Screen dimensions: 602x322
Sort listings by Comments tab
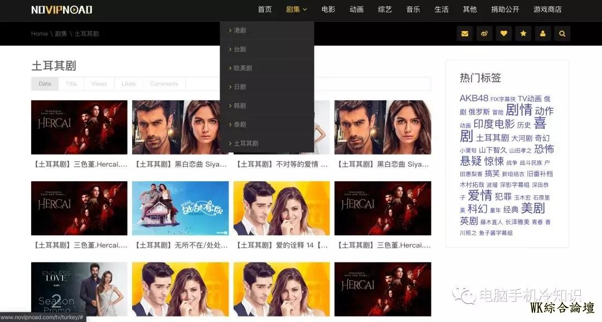point(164,83)
